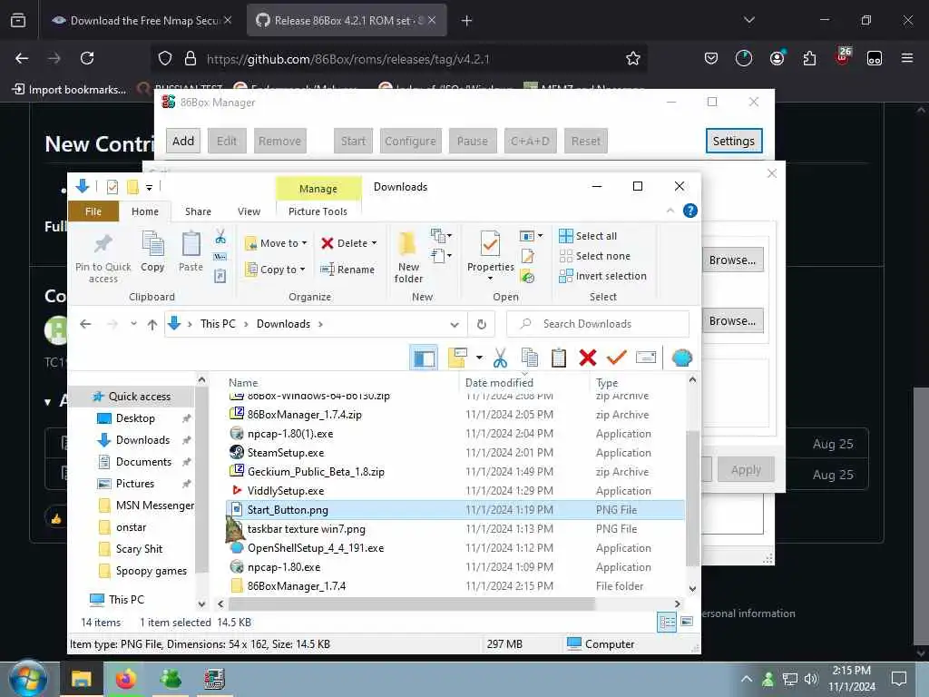Click the red X delete icon in lower toolbar

(x=587, y=358)
